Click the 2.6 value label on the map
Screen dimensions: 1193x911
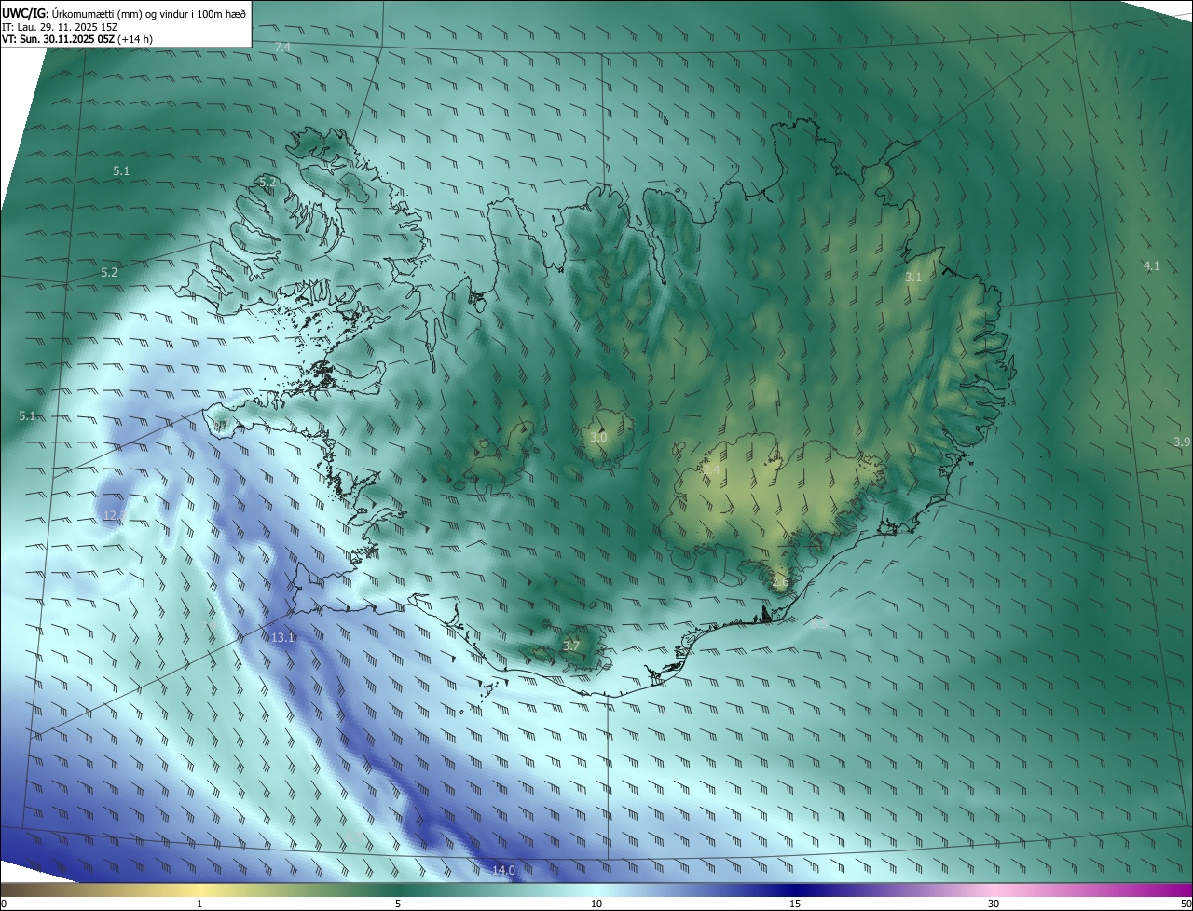click(781, 582)
